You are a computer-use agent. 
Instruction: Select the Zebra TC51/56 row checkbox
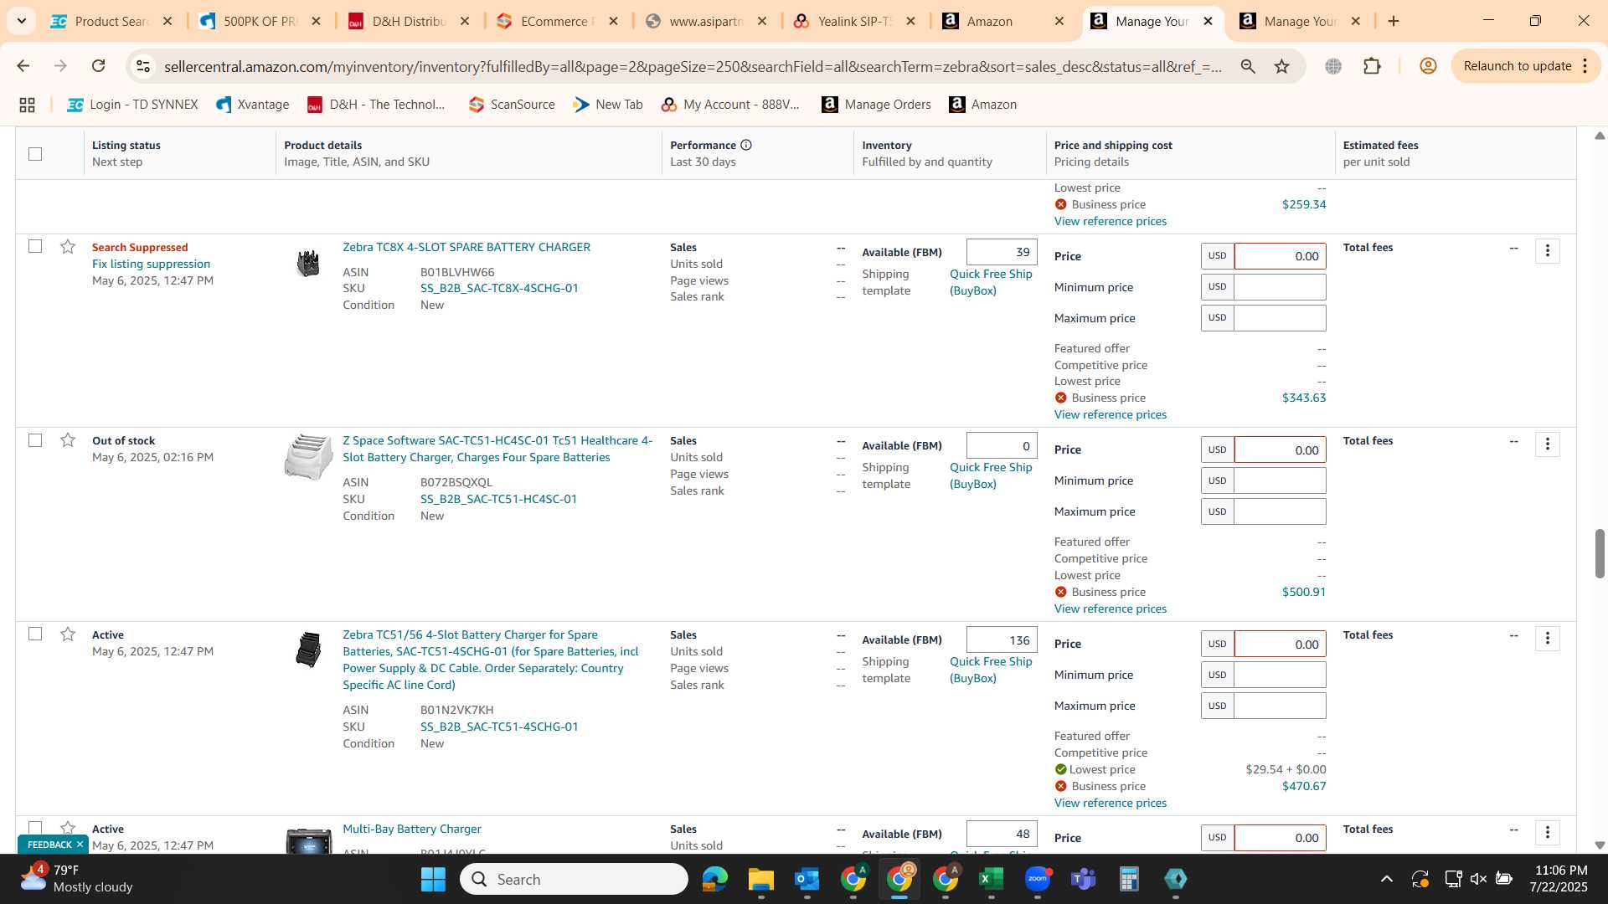tap(35, 634)
